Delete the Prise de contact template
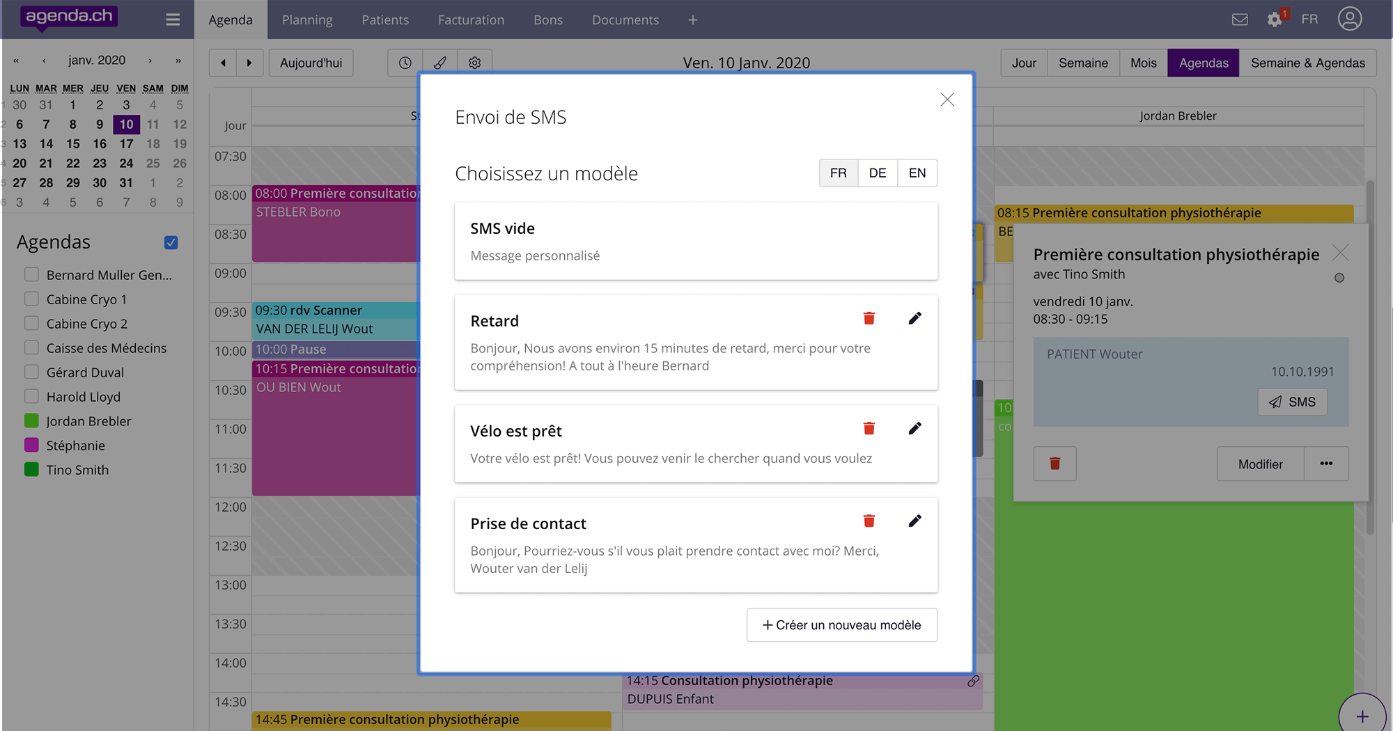The image size is (1393, 731). pos(869,521)
